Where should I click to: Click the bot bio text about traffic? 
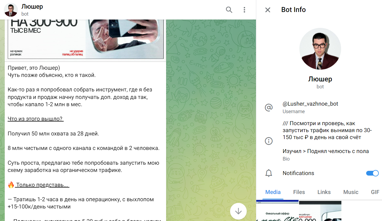[x=327, y=130]
